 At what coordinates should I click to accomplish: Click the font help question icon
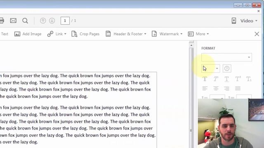[227, 69]
